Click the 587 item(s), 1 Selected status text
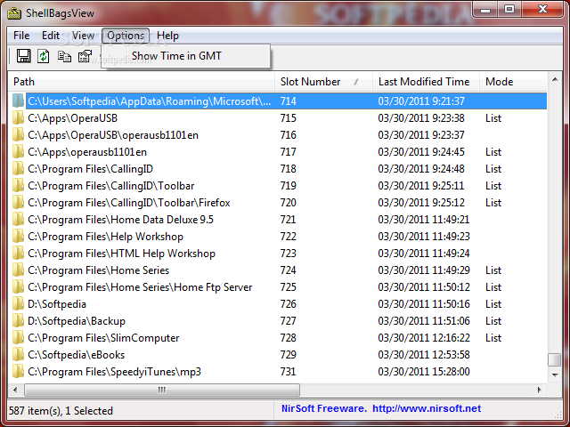Viewport: 570px width, 427px height. point(61,411)
